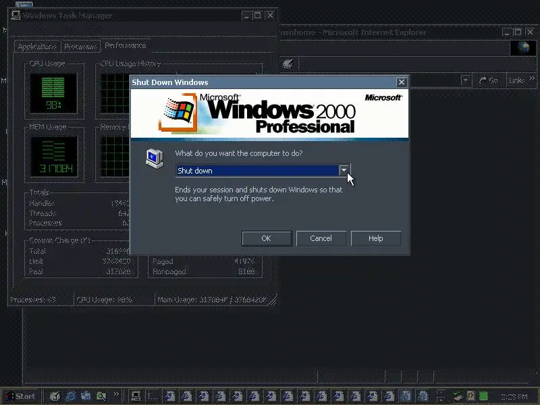Click the Internet Explorer globe throbber icon
The height and width of the screenshot is (405, 540).
point(523,47)
